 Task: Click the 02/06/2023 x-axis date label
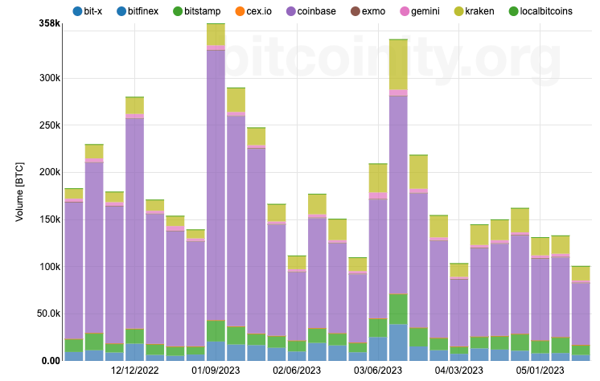297,371
